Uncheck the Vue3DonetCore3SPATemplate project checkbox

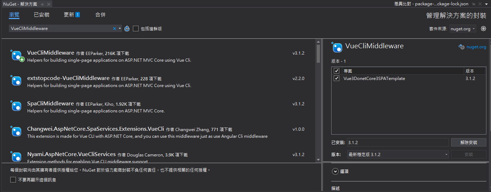pyautogui.click(x=337, y=78)
